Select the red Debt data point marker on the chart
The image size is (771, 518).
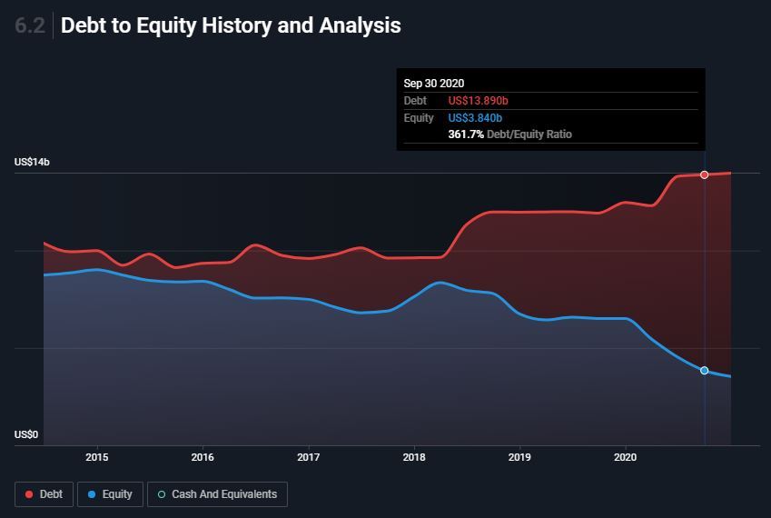point(704,174)
